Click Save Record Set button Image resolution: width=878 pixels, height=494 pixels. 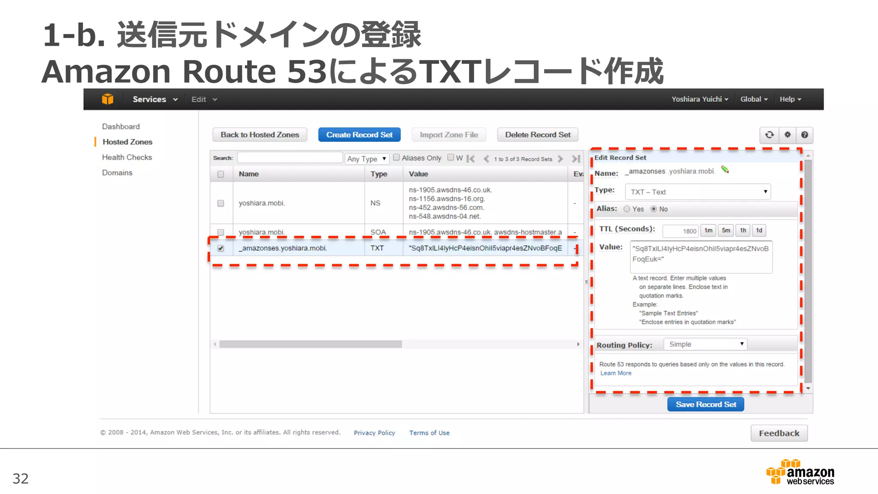706,404
